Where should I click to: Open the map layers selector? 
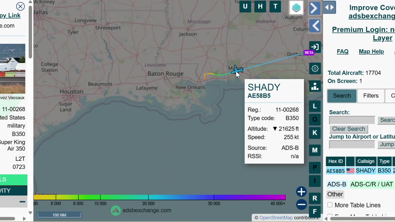tap(296, 8)
